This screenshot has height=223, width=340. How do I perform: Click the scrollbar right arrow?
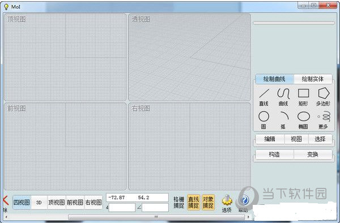pos(248,217)
